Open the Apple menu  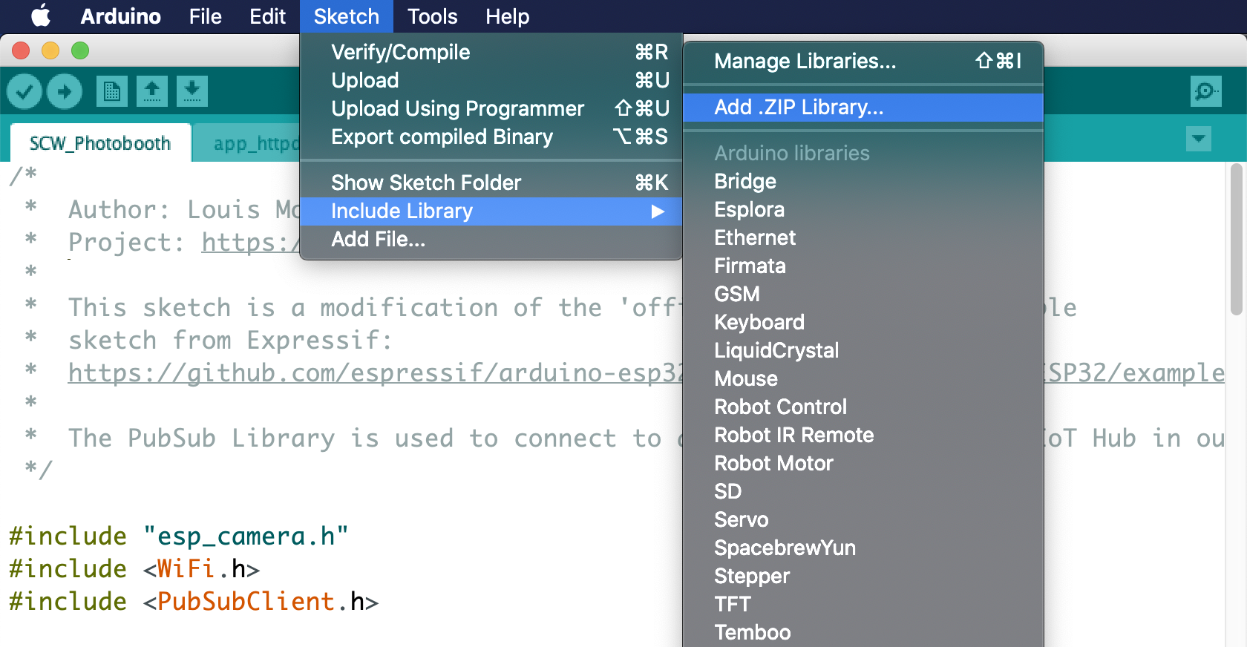(x=41, y=16)
